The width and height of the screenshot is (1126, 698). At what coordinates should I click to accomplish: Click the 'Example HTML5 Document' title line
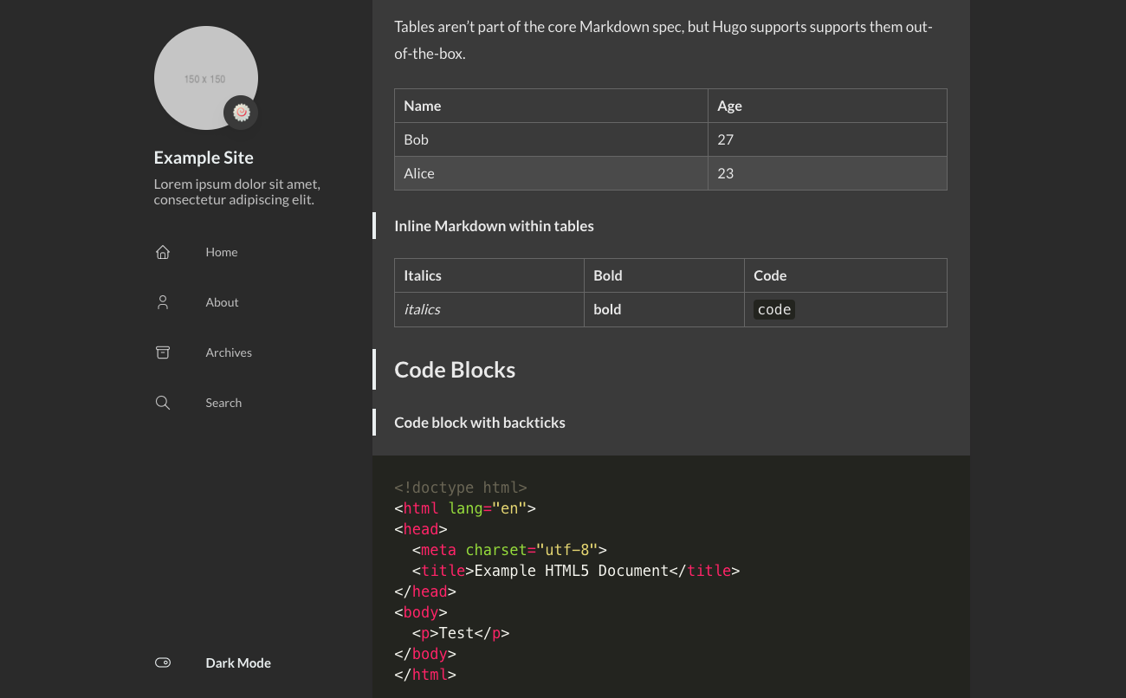[576, 571]
